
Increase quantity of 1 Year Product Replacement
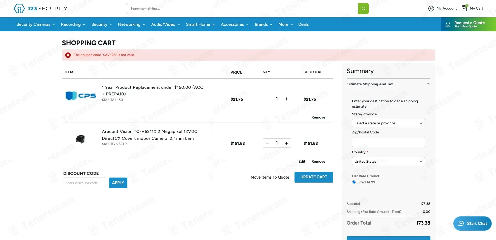pyautogui.click(x=287, y=99)
